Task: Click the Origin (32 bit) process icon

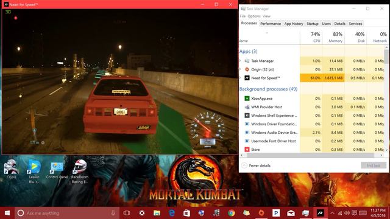Action: [x=247, y=69]
